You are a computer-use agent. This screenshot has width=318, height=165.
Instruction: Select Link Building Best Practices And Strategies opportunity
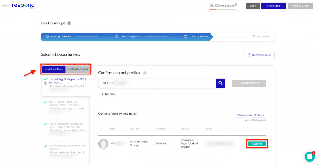point(67,147)
